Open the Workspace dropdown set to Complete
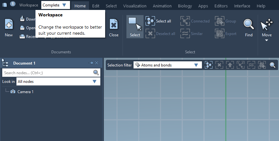This screenshot has height=141, width=279. (55, 5)
